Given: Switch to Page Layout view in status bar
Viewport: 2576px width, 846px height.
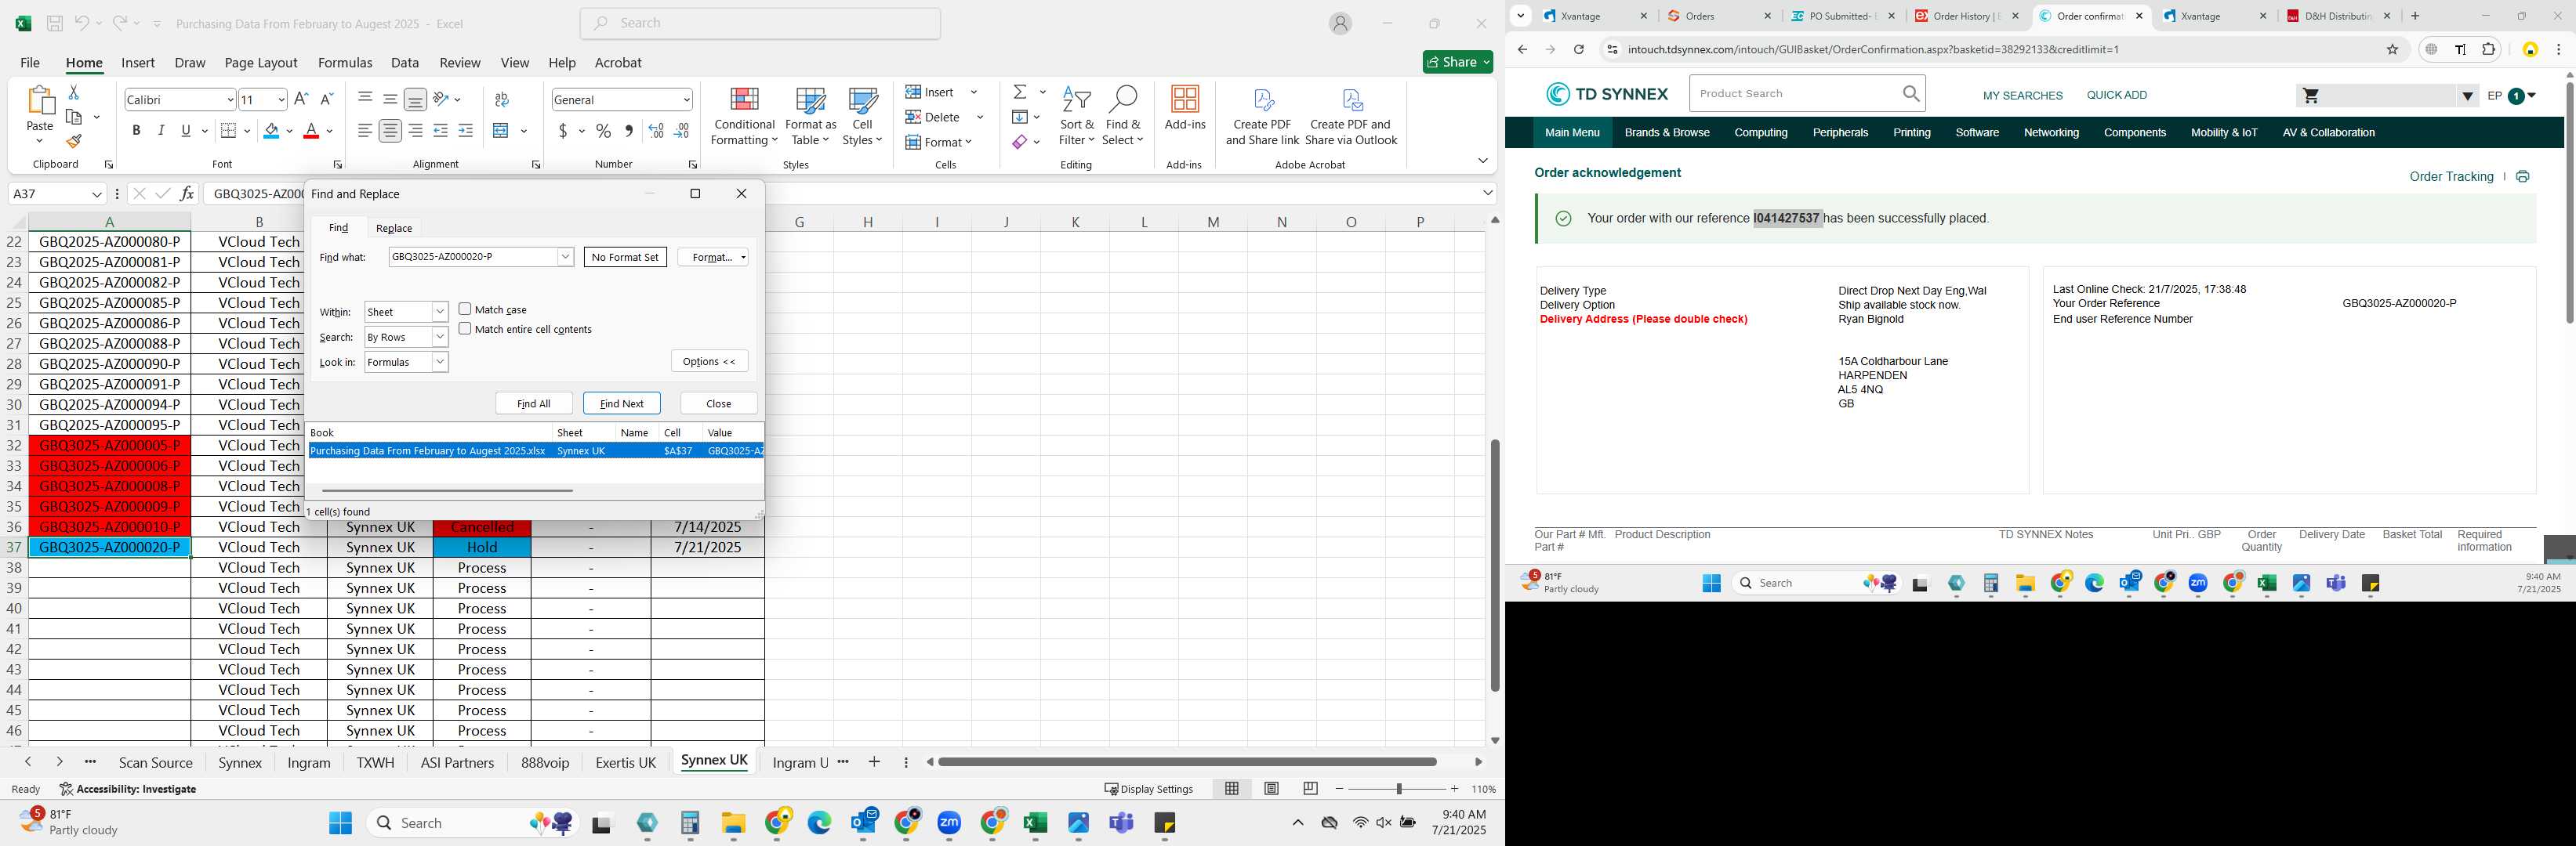Looking at the screenshot, I should [1271, 789].
